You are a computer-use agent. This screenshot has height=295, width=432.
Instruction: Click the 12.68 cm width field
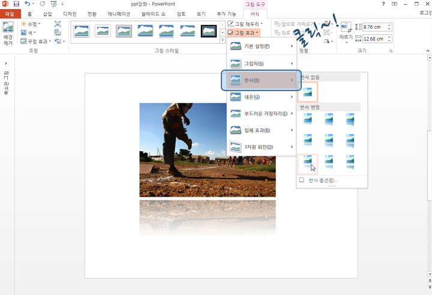[374, 39]
